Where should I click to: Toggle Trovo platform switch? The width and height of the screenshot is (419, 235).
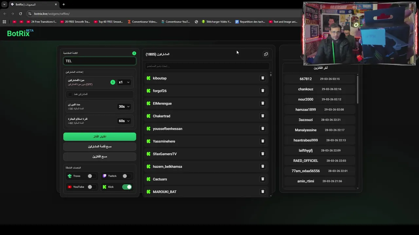pyautogui.click(x=91, y=176)
